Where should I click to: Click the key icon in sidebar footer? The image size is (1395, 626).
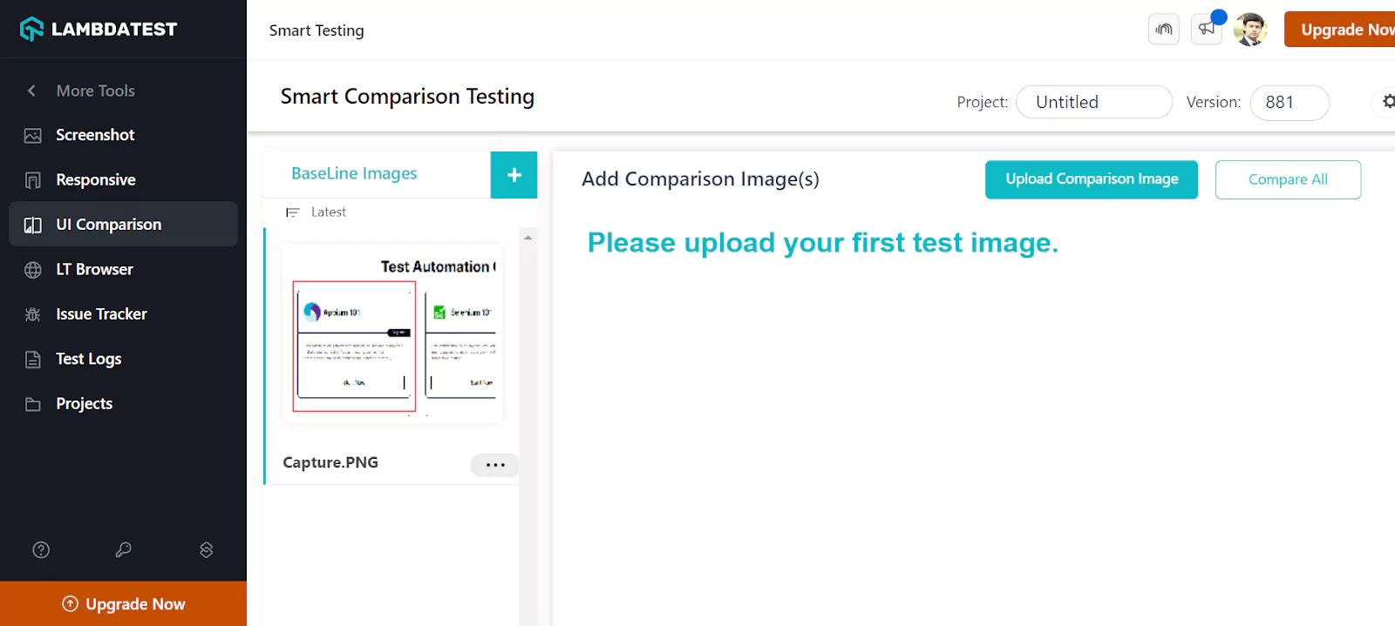[x=123, y=549]
